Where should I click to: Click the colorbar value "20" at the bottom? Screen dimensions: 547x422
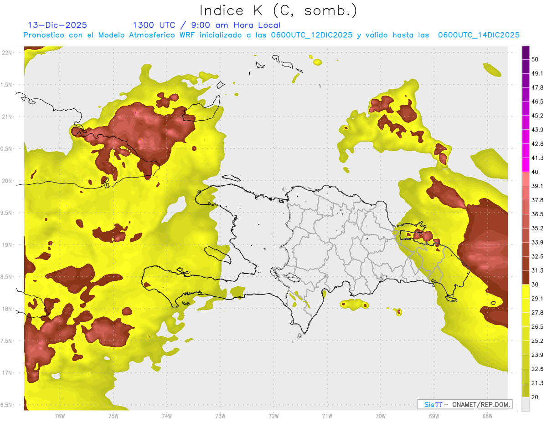coord(535,397)
